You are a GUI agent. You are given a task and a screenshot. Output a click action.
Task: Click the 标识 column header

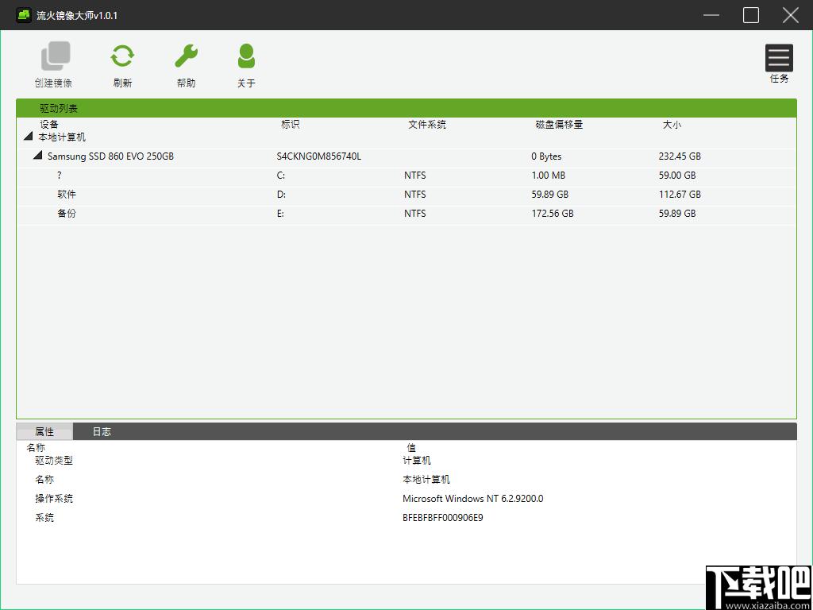[x=291, y=125]
